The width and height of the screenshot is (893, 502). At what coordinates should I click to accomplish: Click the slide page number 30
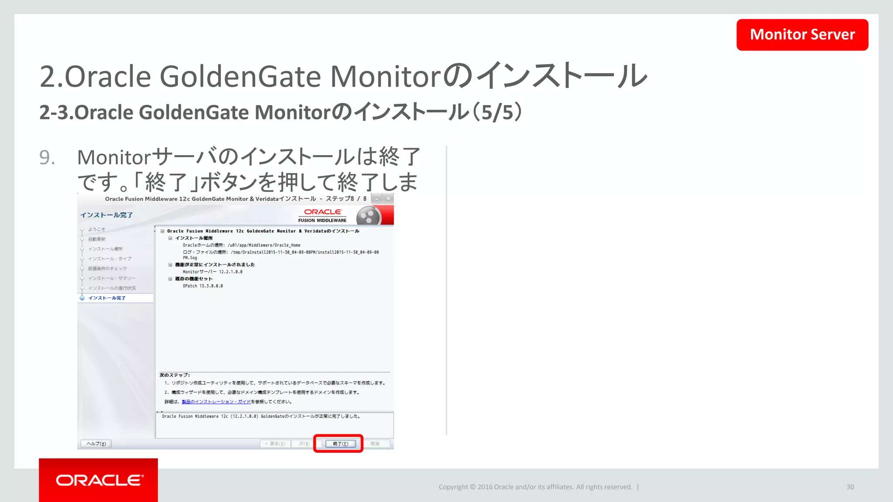coord(850,487)
